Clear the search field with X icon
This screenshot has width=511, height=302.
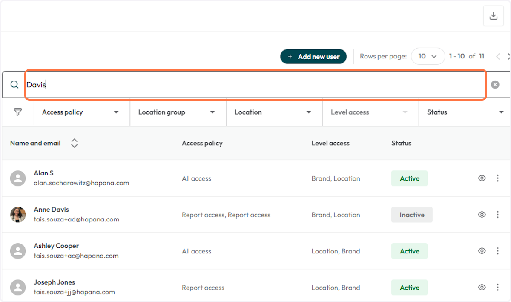point(495,85)
